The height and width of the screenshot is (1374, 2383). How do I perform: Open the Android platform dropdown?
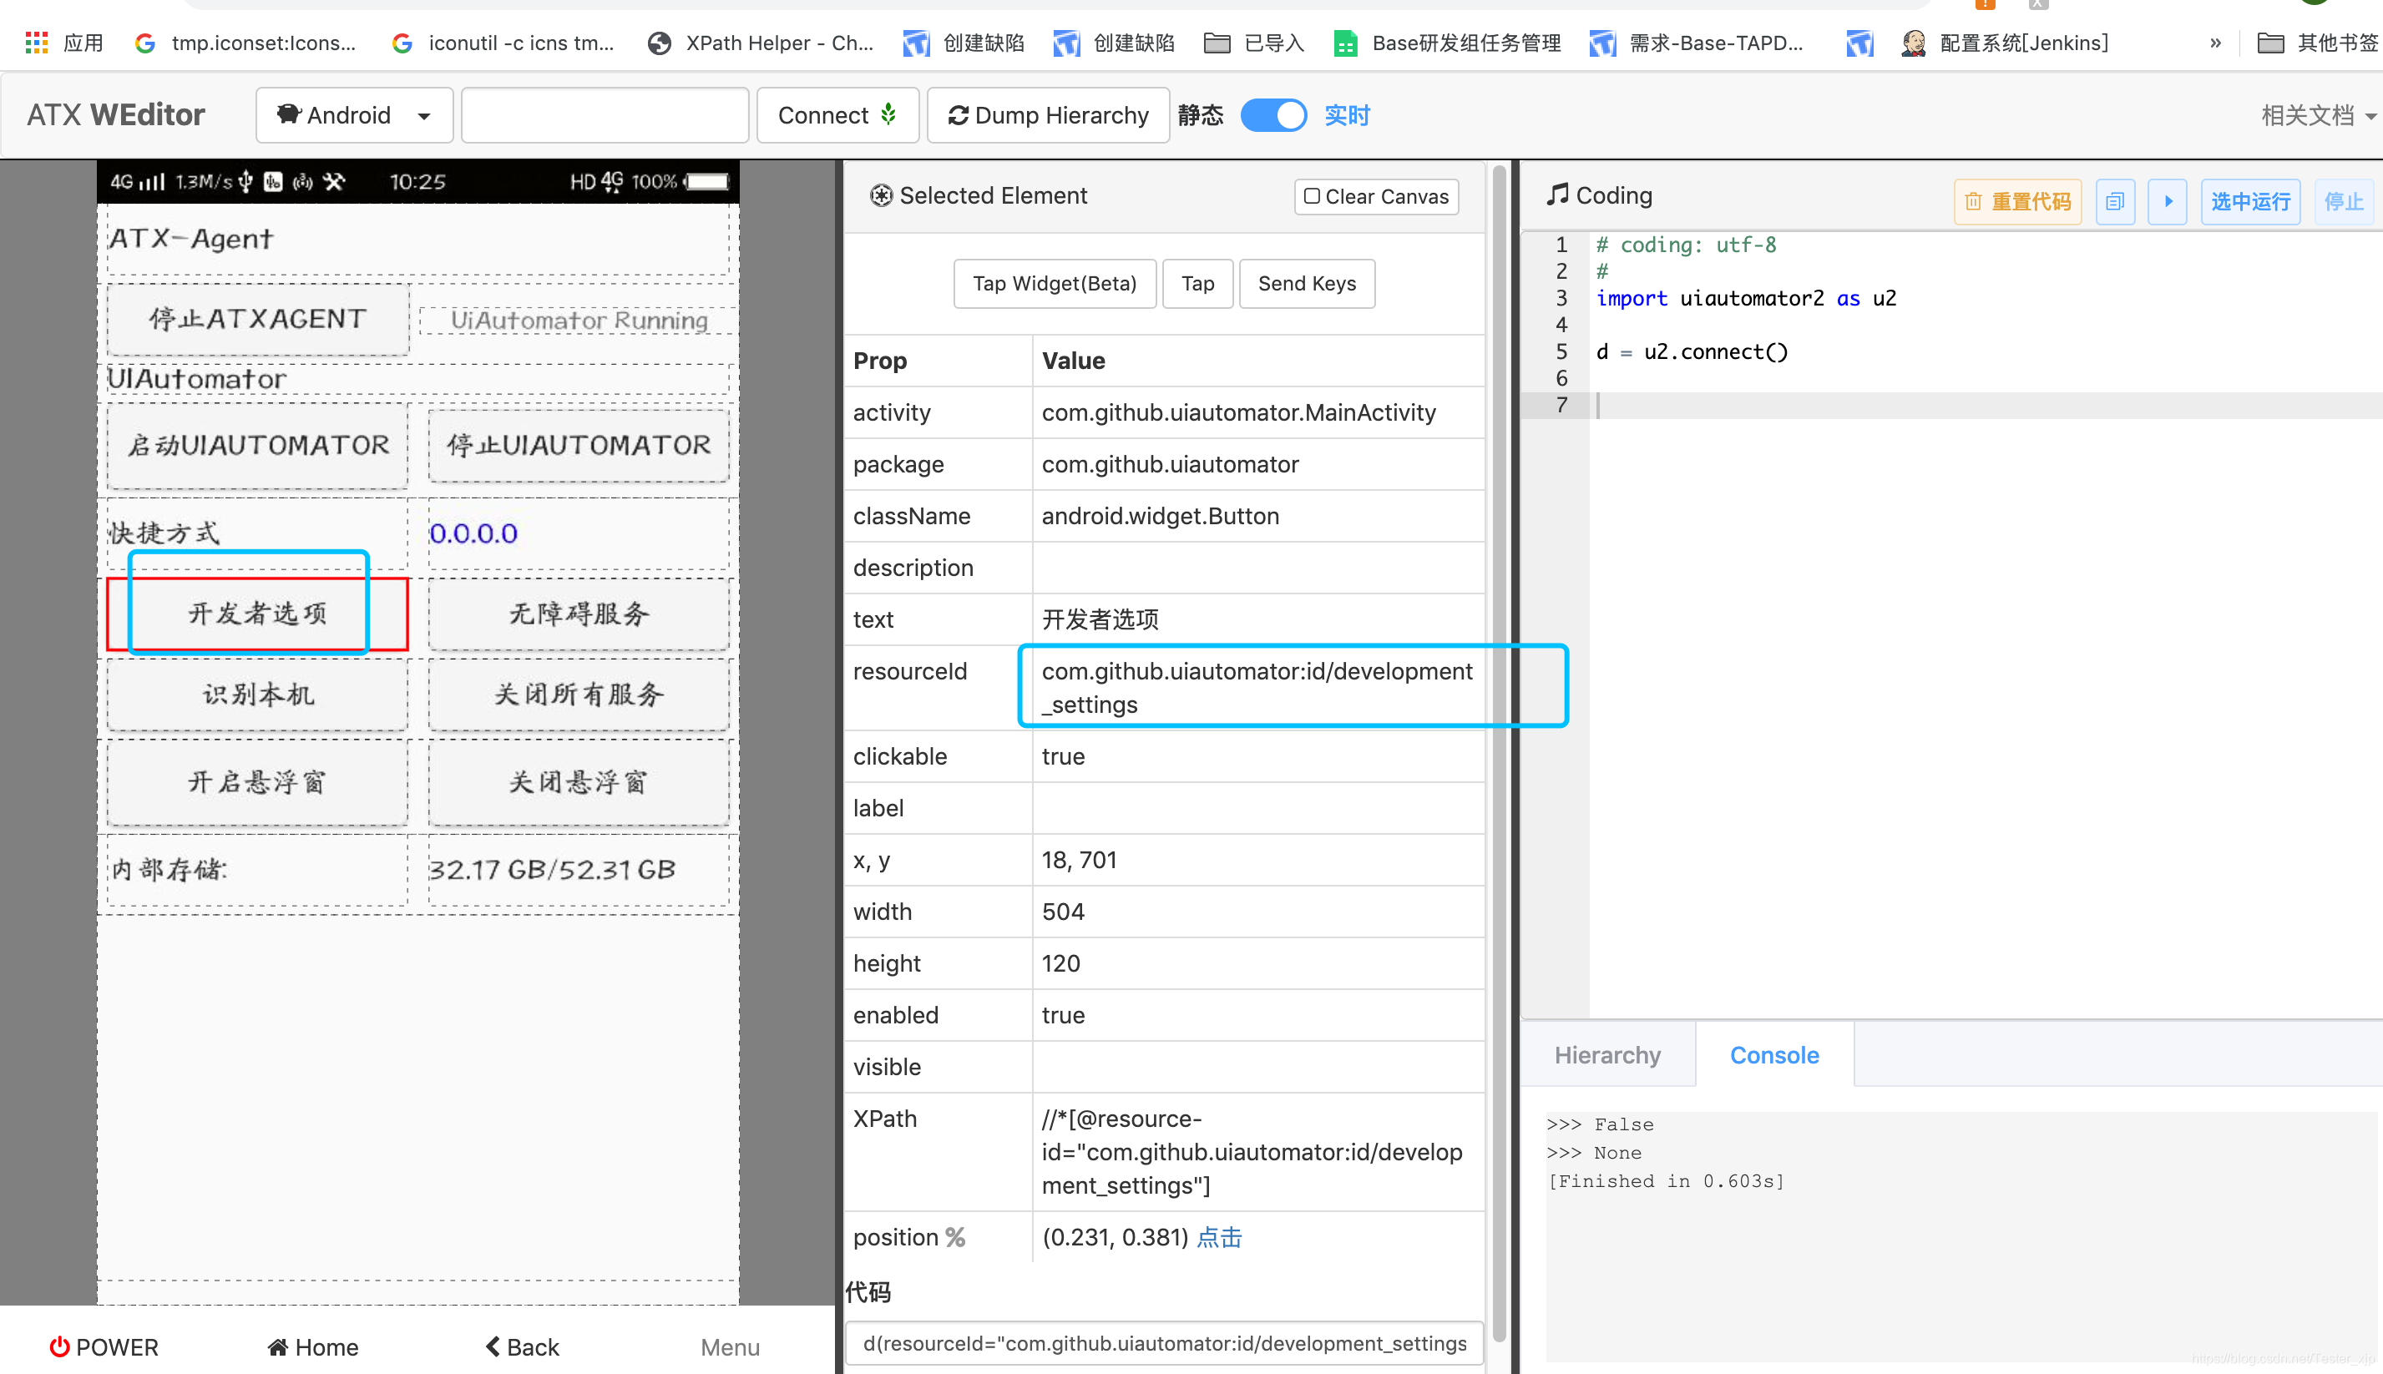353,115
